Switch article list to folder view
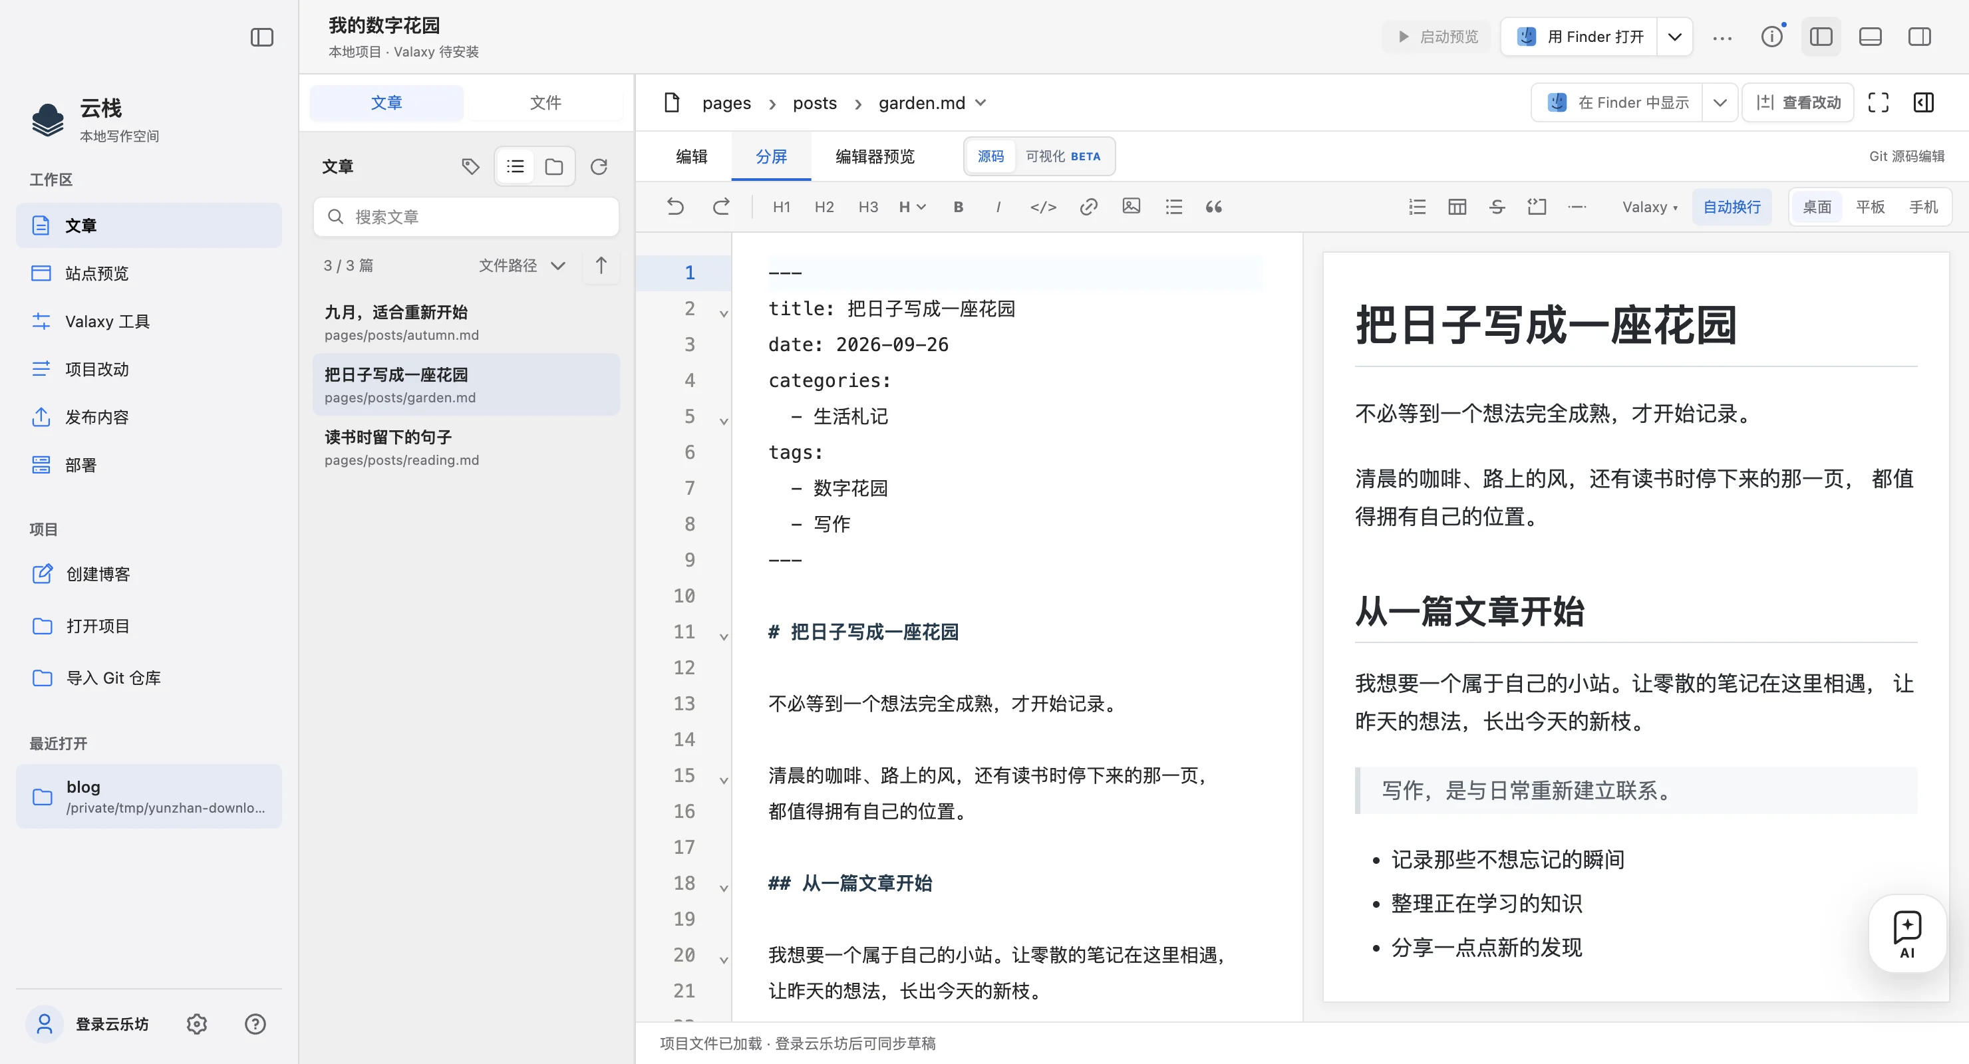This screenshot has height=1064, width=1969. (x=554, y=166)
